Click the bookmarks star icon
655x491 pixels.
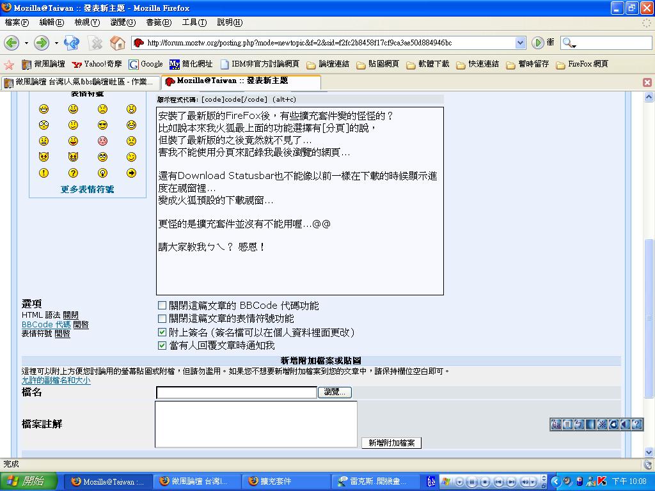(9, 65)
